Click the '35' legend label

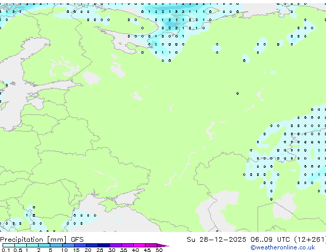124,250
